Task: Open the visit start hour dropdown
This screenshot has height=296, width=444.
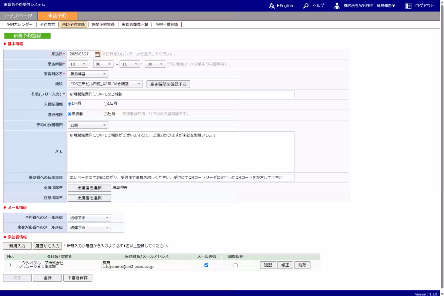Action: 77,64
